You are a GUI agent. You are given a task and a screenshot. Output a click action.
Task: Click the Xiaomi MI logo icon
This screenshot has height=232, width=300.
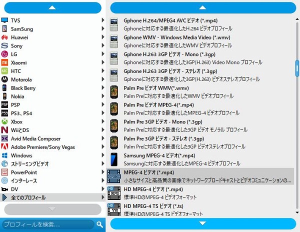pyautogui.click(x=4, y=62)
